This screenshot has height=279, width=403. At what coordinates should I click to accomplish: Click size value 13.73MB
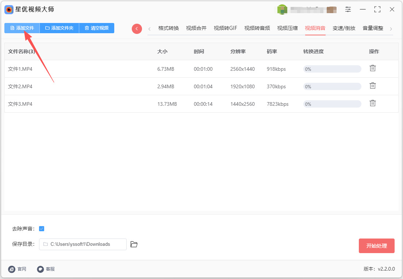[x=167, y=104]
